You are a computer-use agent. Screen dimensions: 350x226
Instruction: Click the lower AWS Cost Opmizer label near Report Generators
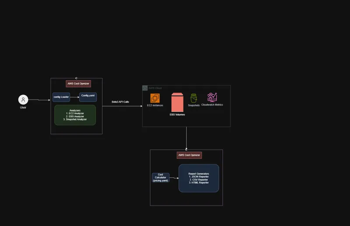coord(189,155)
